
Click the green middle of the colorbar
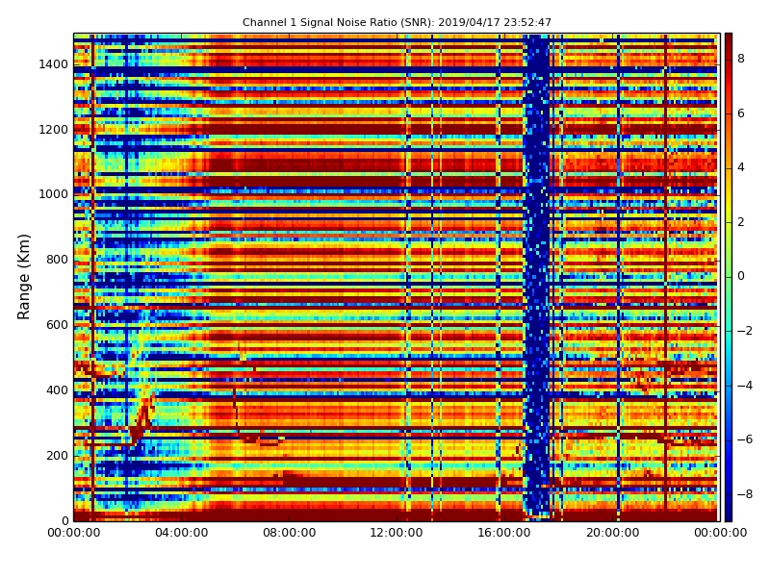(729, 277)
